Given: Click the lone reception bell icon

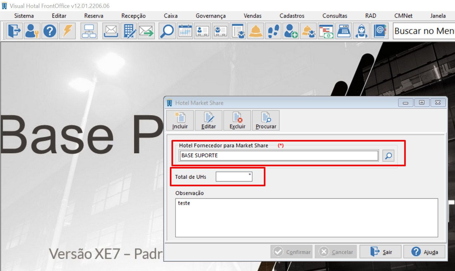Looking at the screenshot, I should 256,31.
